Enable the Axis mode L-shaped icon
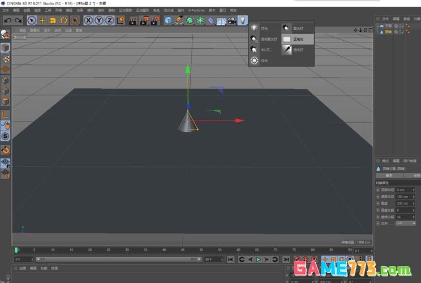 tap(5, 115)
